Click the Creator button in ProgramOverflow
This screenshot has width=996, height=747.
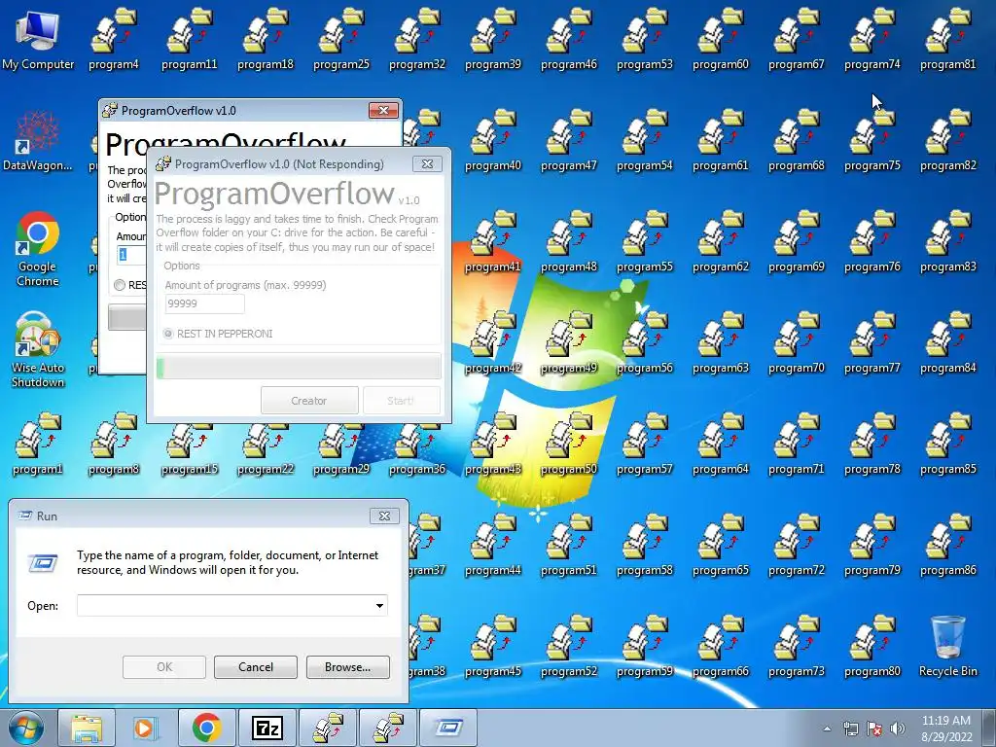tap(309, 401)
